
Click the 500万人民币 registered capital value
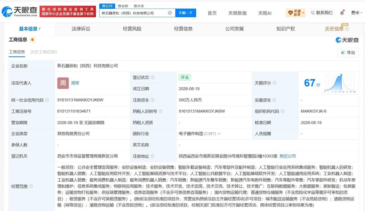190,100
